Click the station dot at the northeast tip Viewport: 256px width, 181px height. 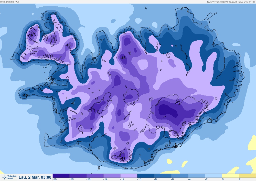pyautogui.click(x=188, y=11)
